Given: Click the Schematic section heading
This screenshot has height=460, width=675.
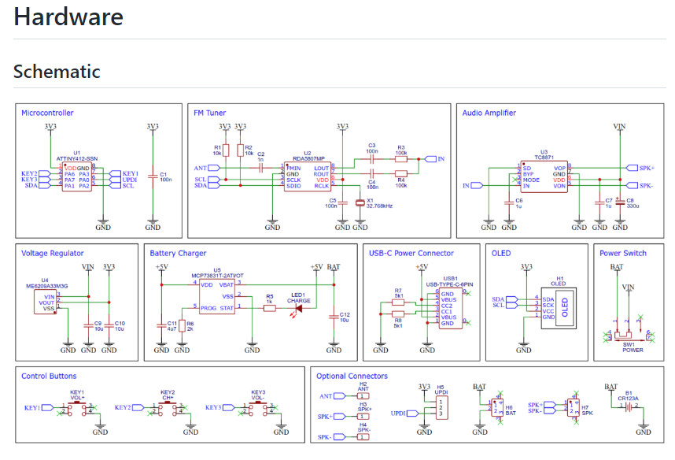Looking at the screenshot, I should point(57,72).
